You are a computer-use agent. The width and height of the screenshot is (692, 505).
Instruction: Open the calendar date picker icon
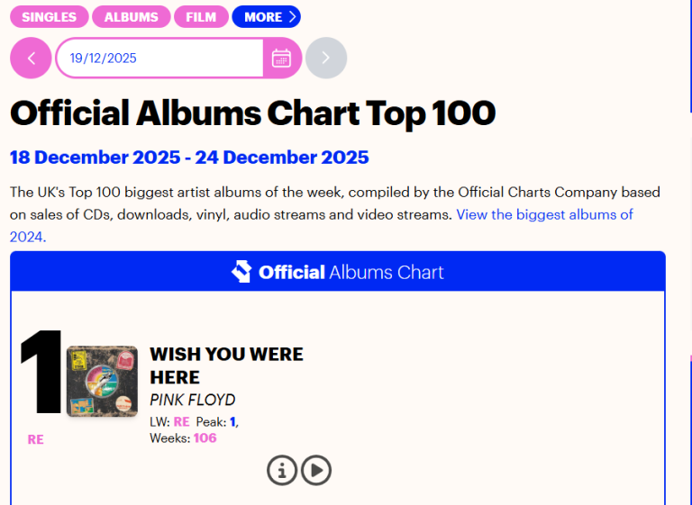pyautogui.click(x=281, y=59)
